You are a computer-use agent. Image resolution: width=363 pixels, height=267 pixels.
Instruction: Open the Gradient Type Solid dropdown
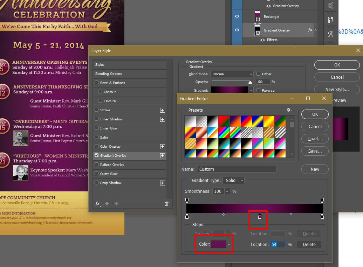(234, 180)
